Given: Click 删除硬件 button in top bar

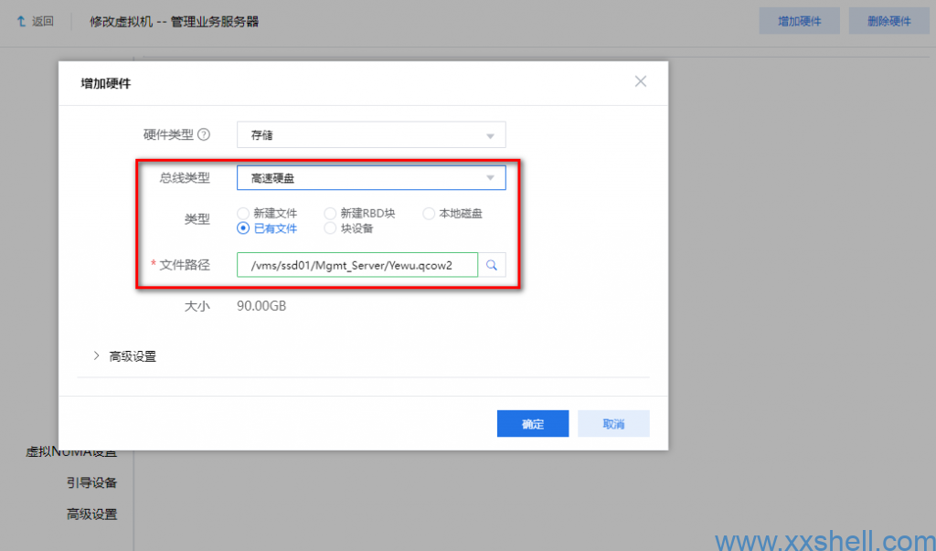Looking at the screenshot, I should [x=882, y=21].
